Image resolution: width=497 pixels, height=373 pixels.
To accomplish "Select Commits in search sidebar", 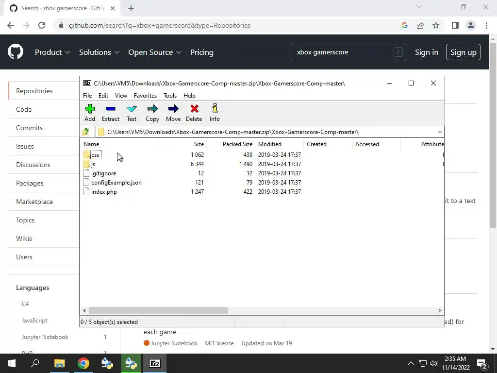I will [x=43, y=128].
